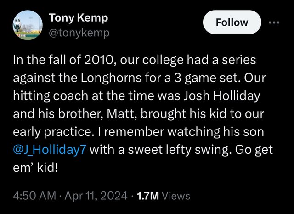This screenshot has width=294, height=214.
Task: Click the Views label beside 1.7M
Action: tap(176, 196)
